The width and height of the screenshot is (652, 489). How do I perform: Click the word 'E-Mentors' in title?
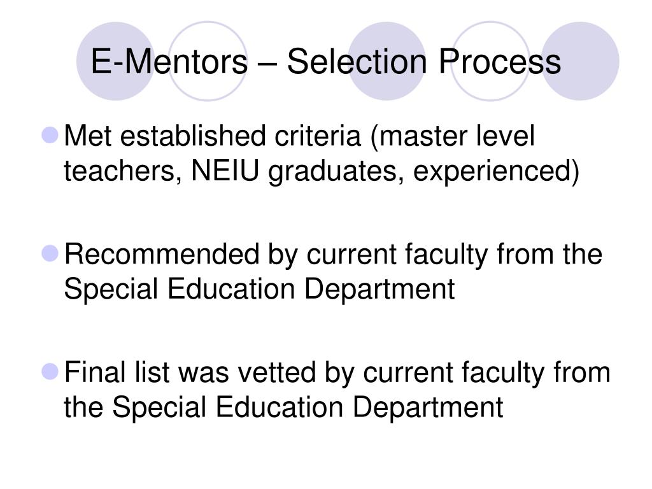169,62
